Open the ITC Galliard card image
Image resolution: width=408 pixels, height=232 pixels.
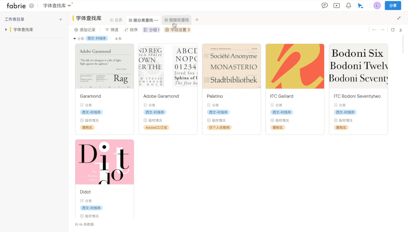(295, 67)
